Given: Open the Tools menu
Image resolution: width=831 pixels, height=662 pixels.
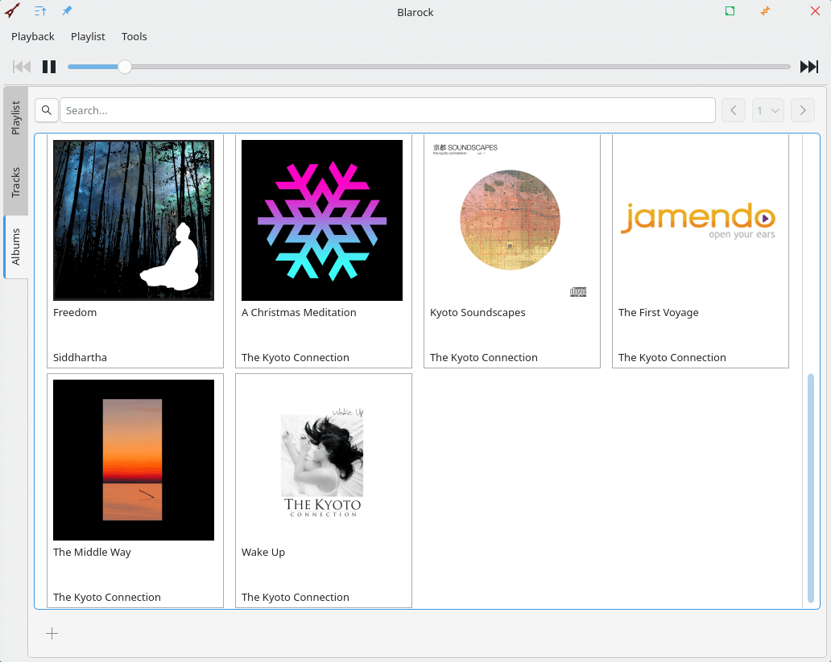Looking at the screenshot, I should tap(134, 36).
